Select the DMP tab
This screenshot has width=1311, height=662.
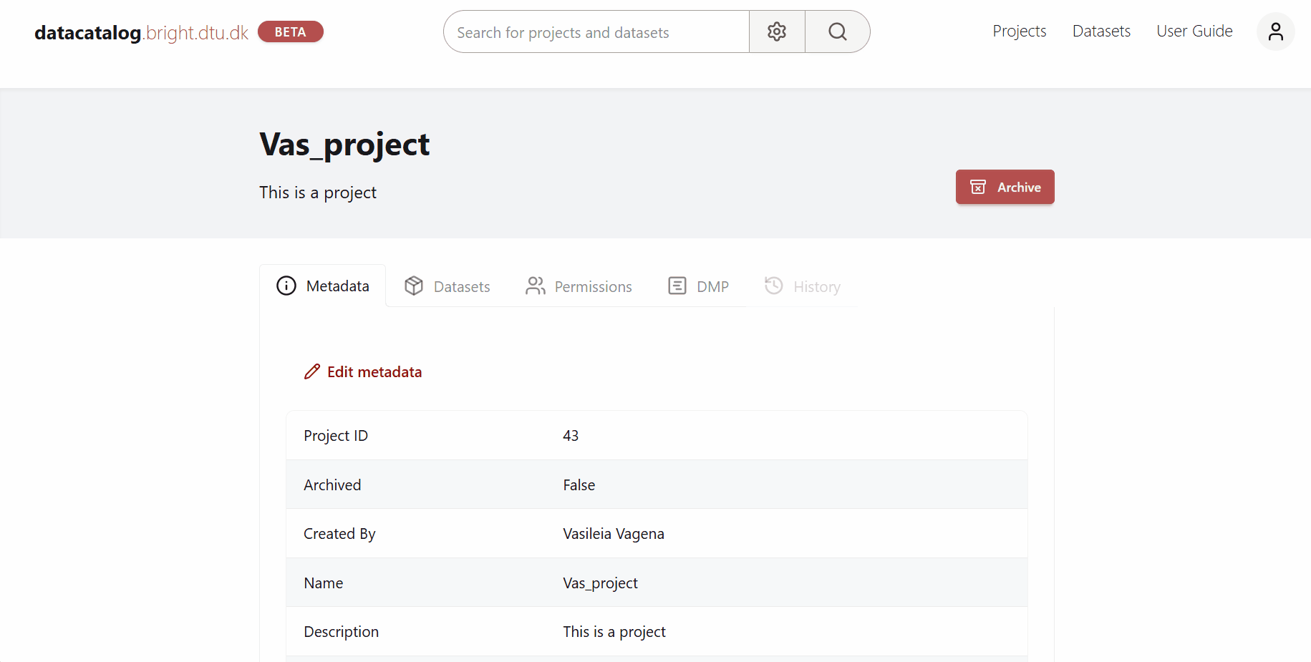712,287
